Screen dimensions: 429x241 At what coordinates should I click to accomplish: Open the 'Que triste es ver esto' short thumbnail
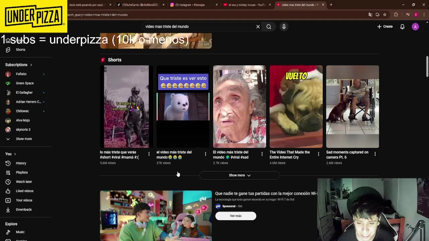(x=183, y=106)
